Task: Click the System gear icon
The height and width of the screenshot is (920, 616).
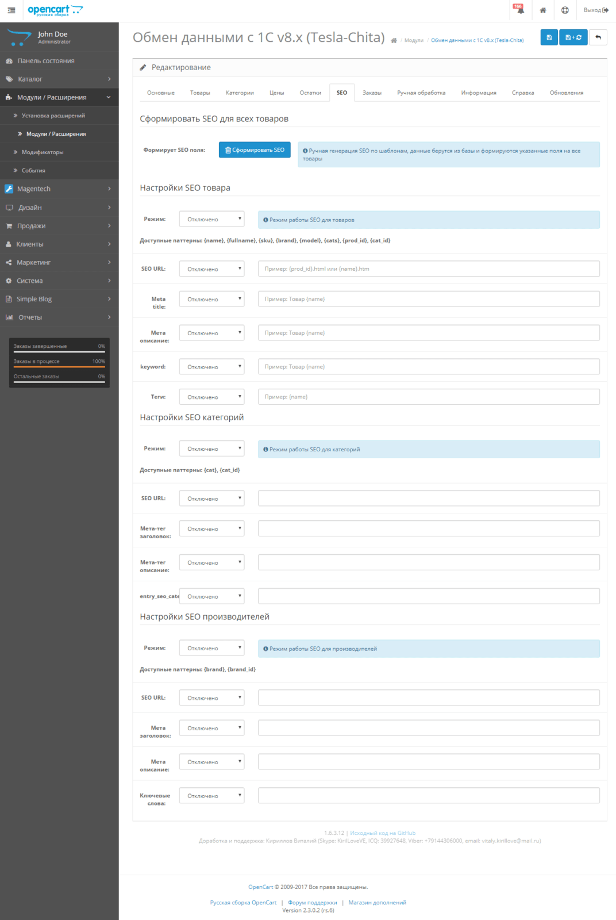Action: click(9, 281)
